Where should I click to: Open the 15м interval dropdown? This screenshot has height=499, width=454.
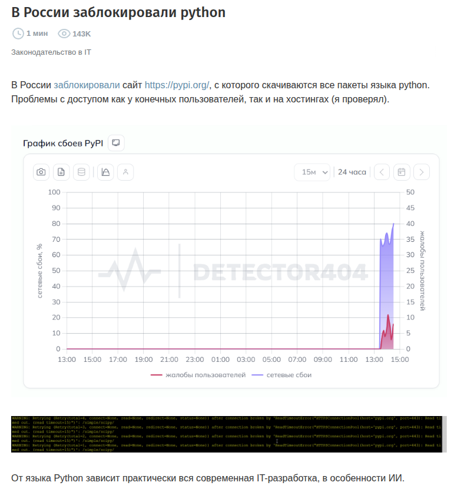312,172
